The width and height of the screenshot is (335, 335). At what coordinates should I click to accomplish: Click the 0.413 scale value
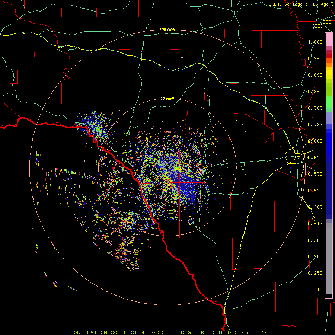[x=315, y=224]
